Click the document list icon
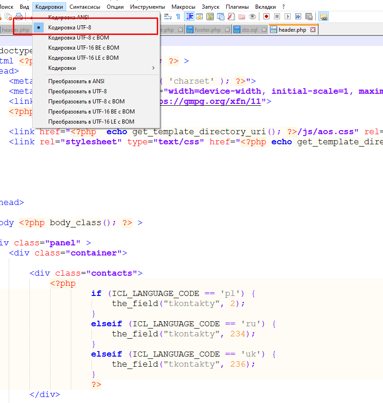This screenshot has height=403, width=383. (220, 17)
